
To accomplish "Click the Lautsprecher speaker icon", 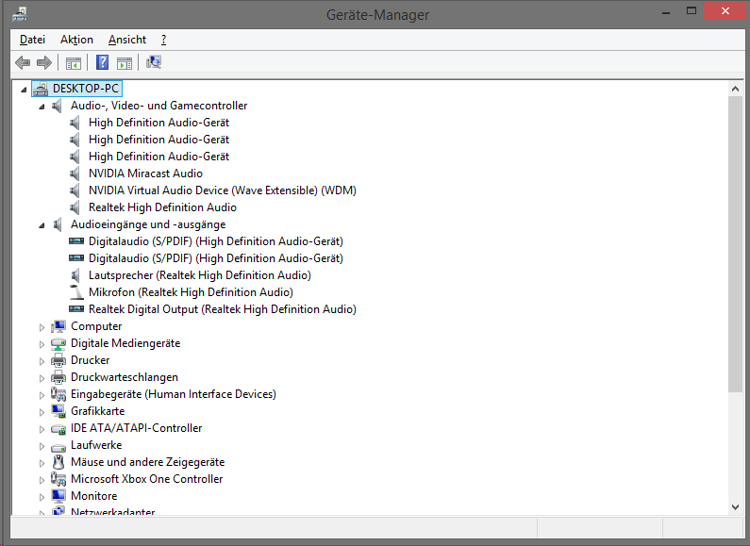I will tap(75, 275).
